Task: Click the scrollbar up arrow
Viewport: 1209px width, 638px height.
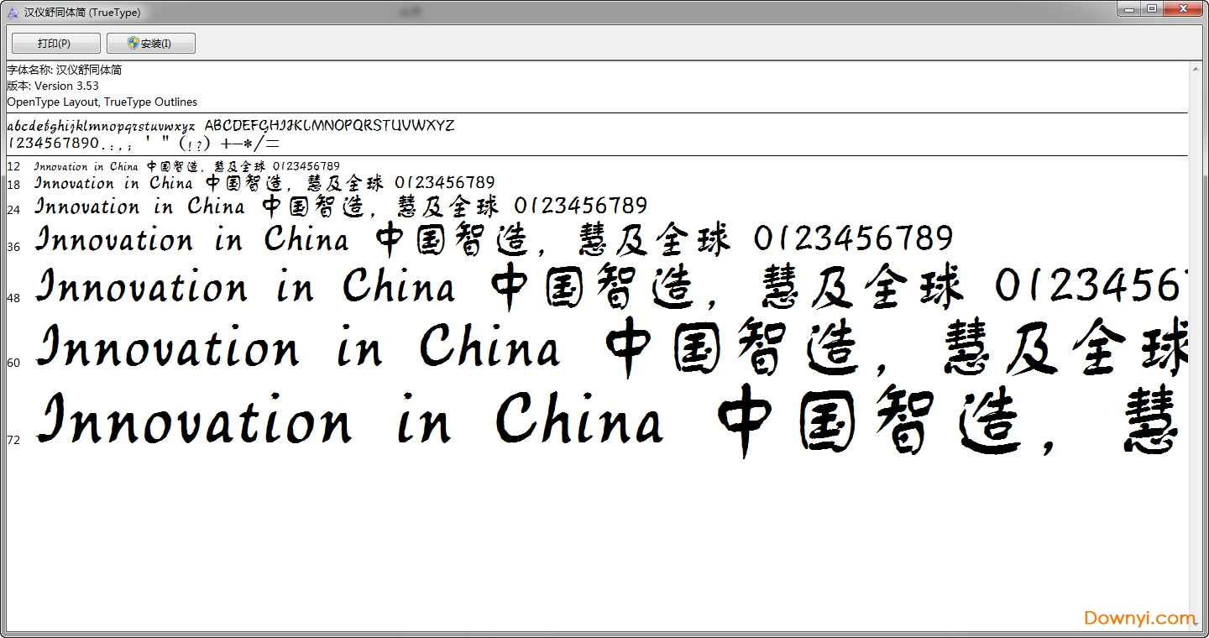Action: (x=1196, y=69)
